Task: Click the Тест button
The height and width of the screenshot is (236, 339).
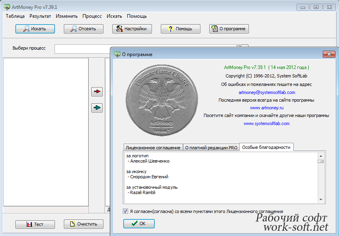Action: (35, 224)
